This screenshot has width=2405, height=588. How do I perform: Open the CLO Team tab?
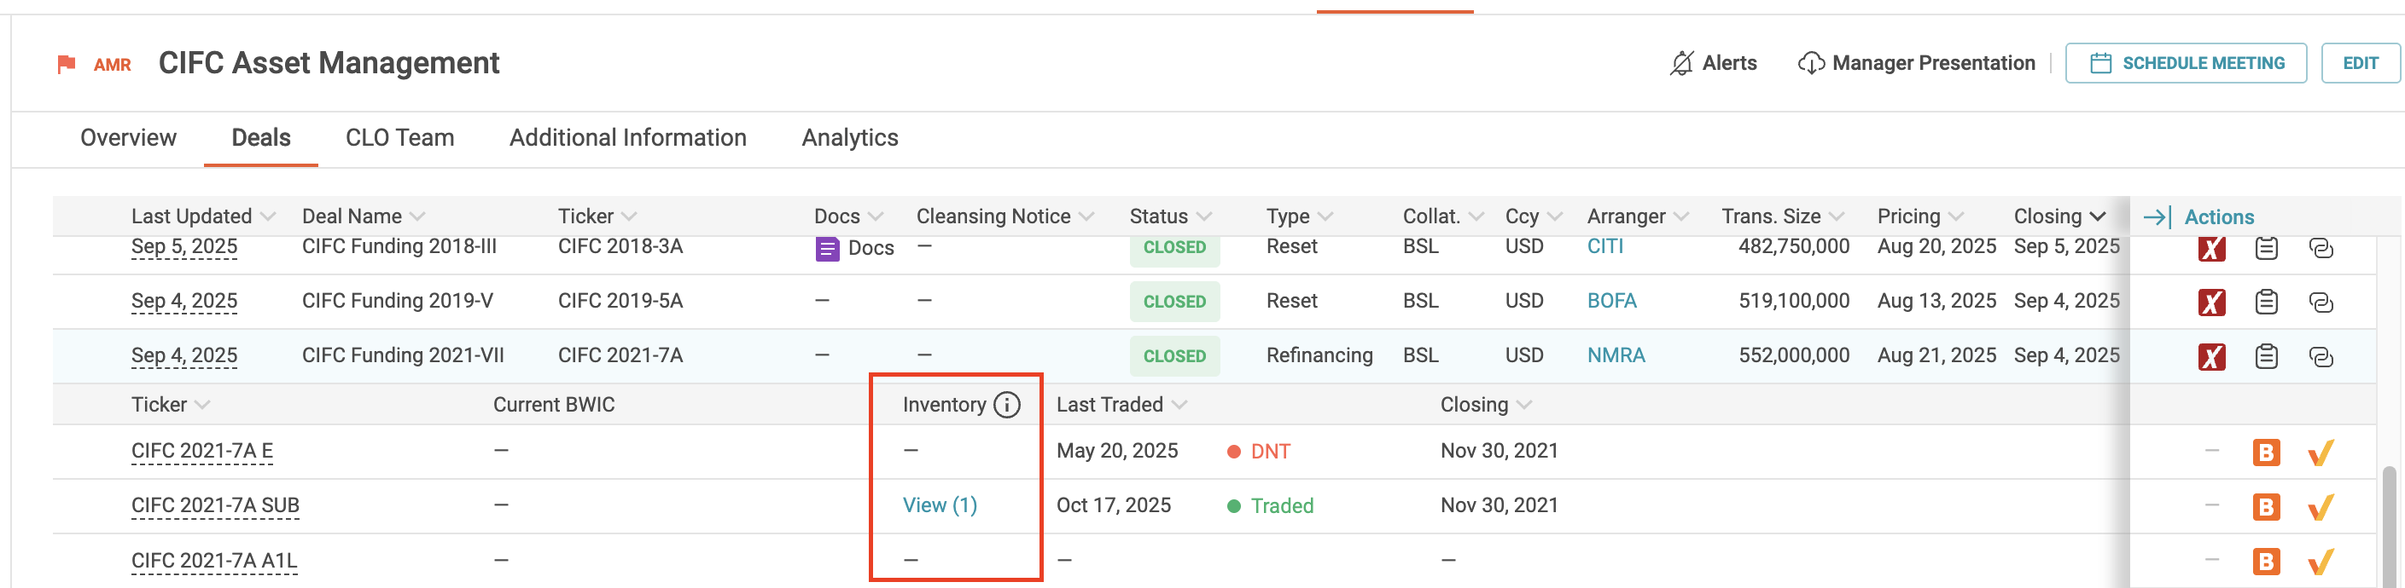coord(399,138)
